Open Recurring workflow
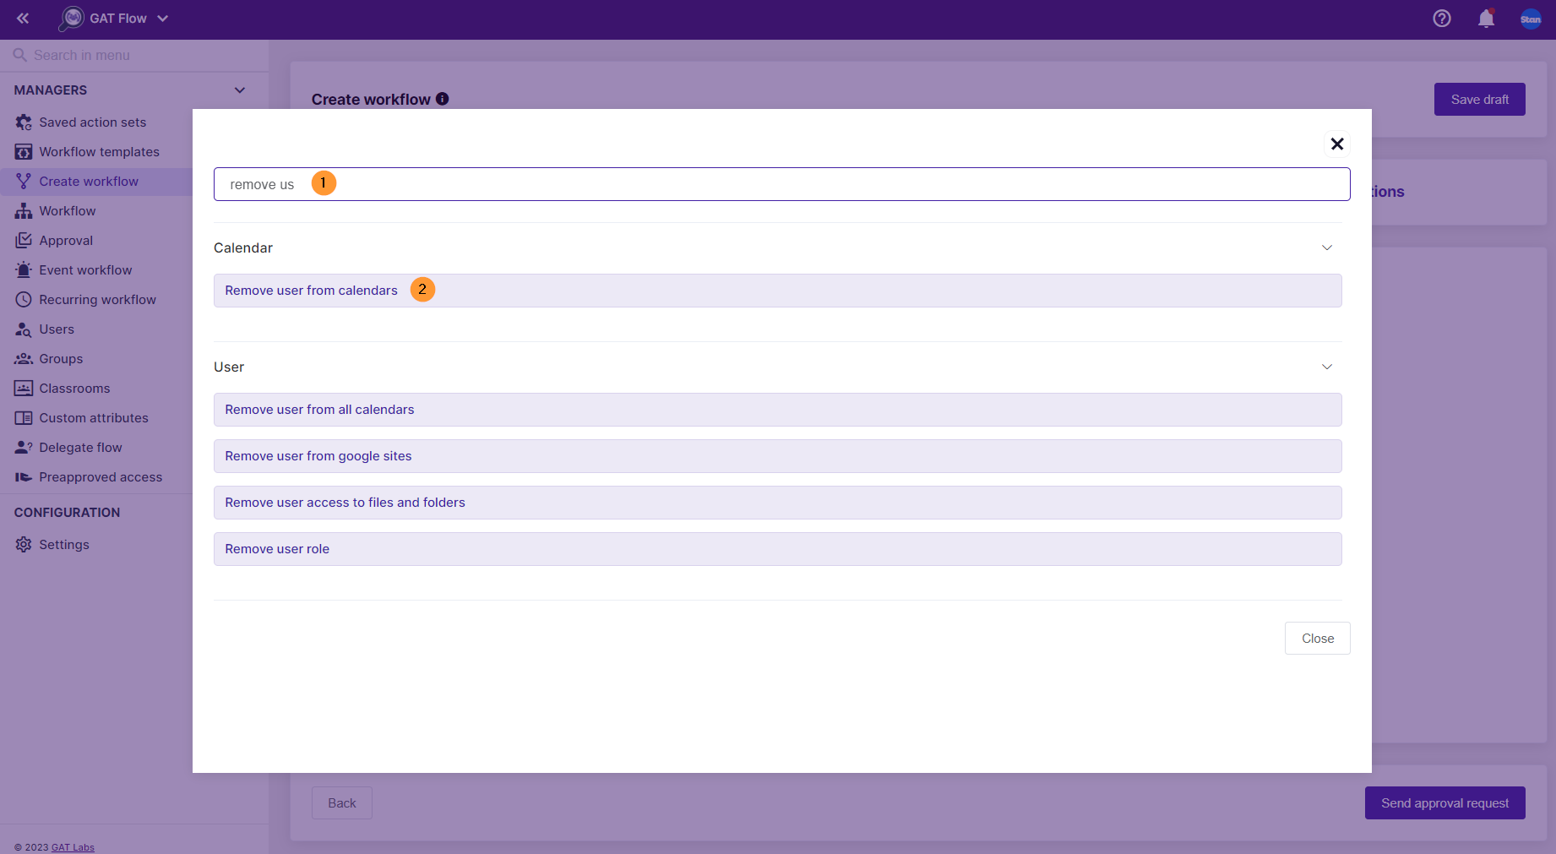Screen dimensions: 1556x854 click(97, 300)
